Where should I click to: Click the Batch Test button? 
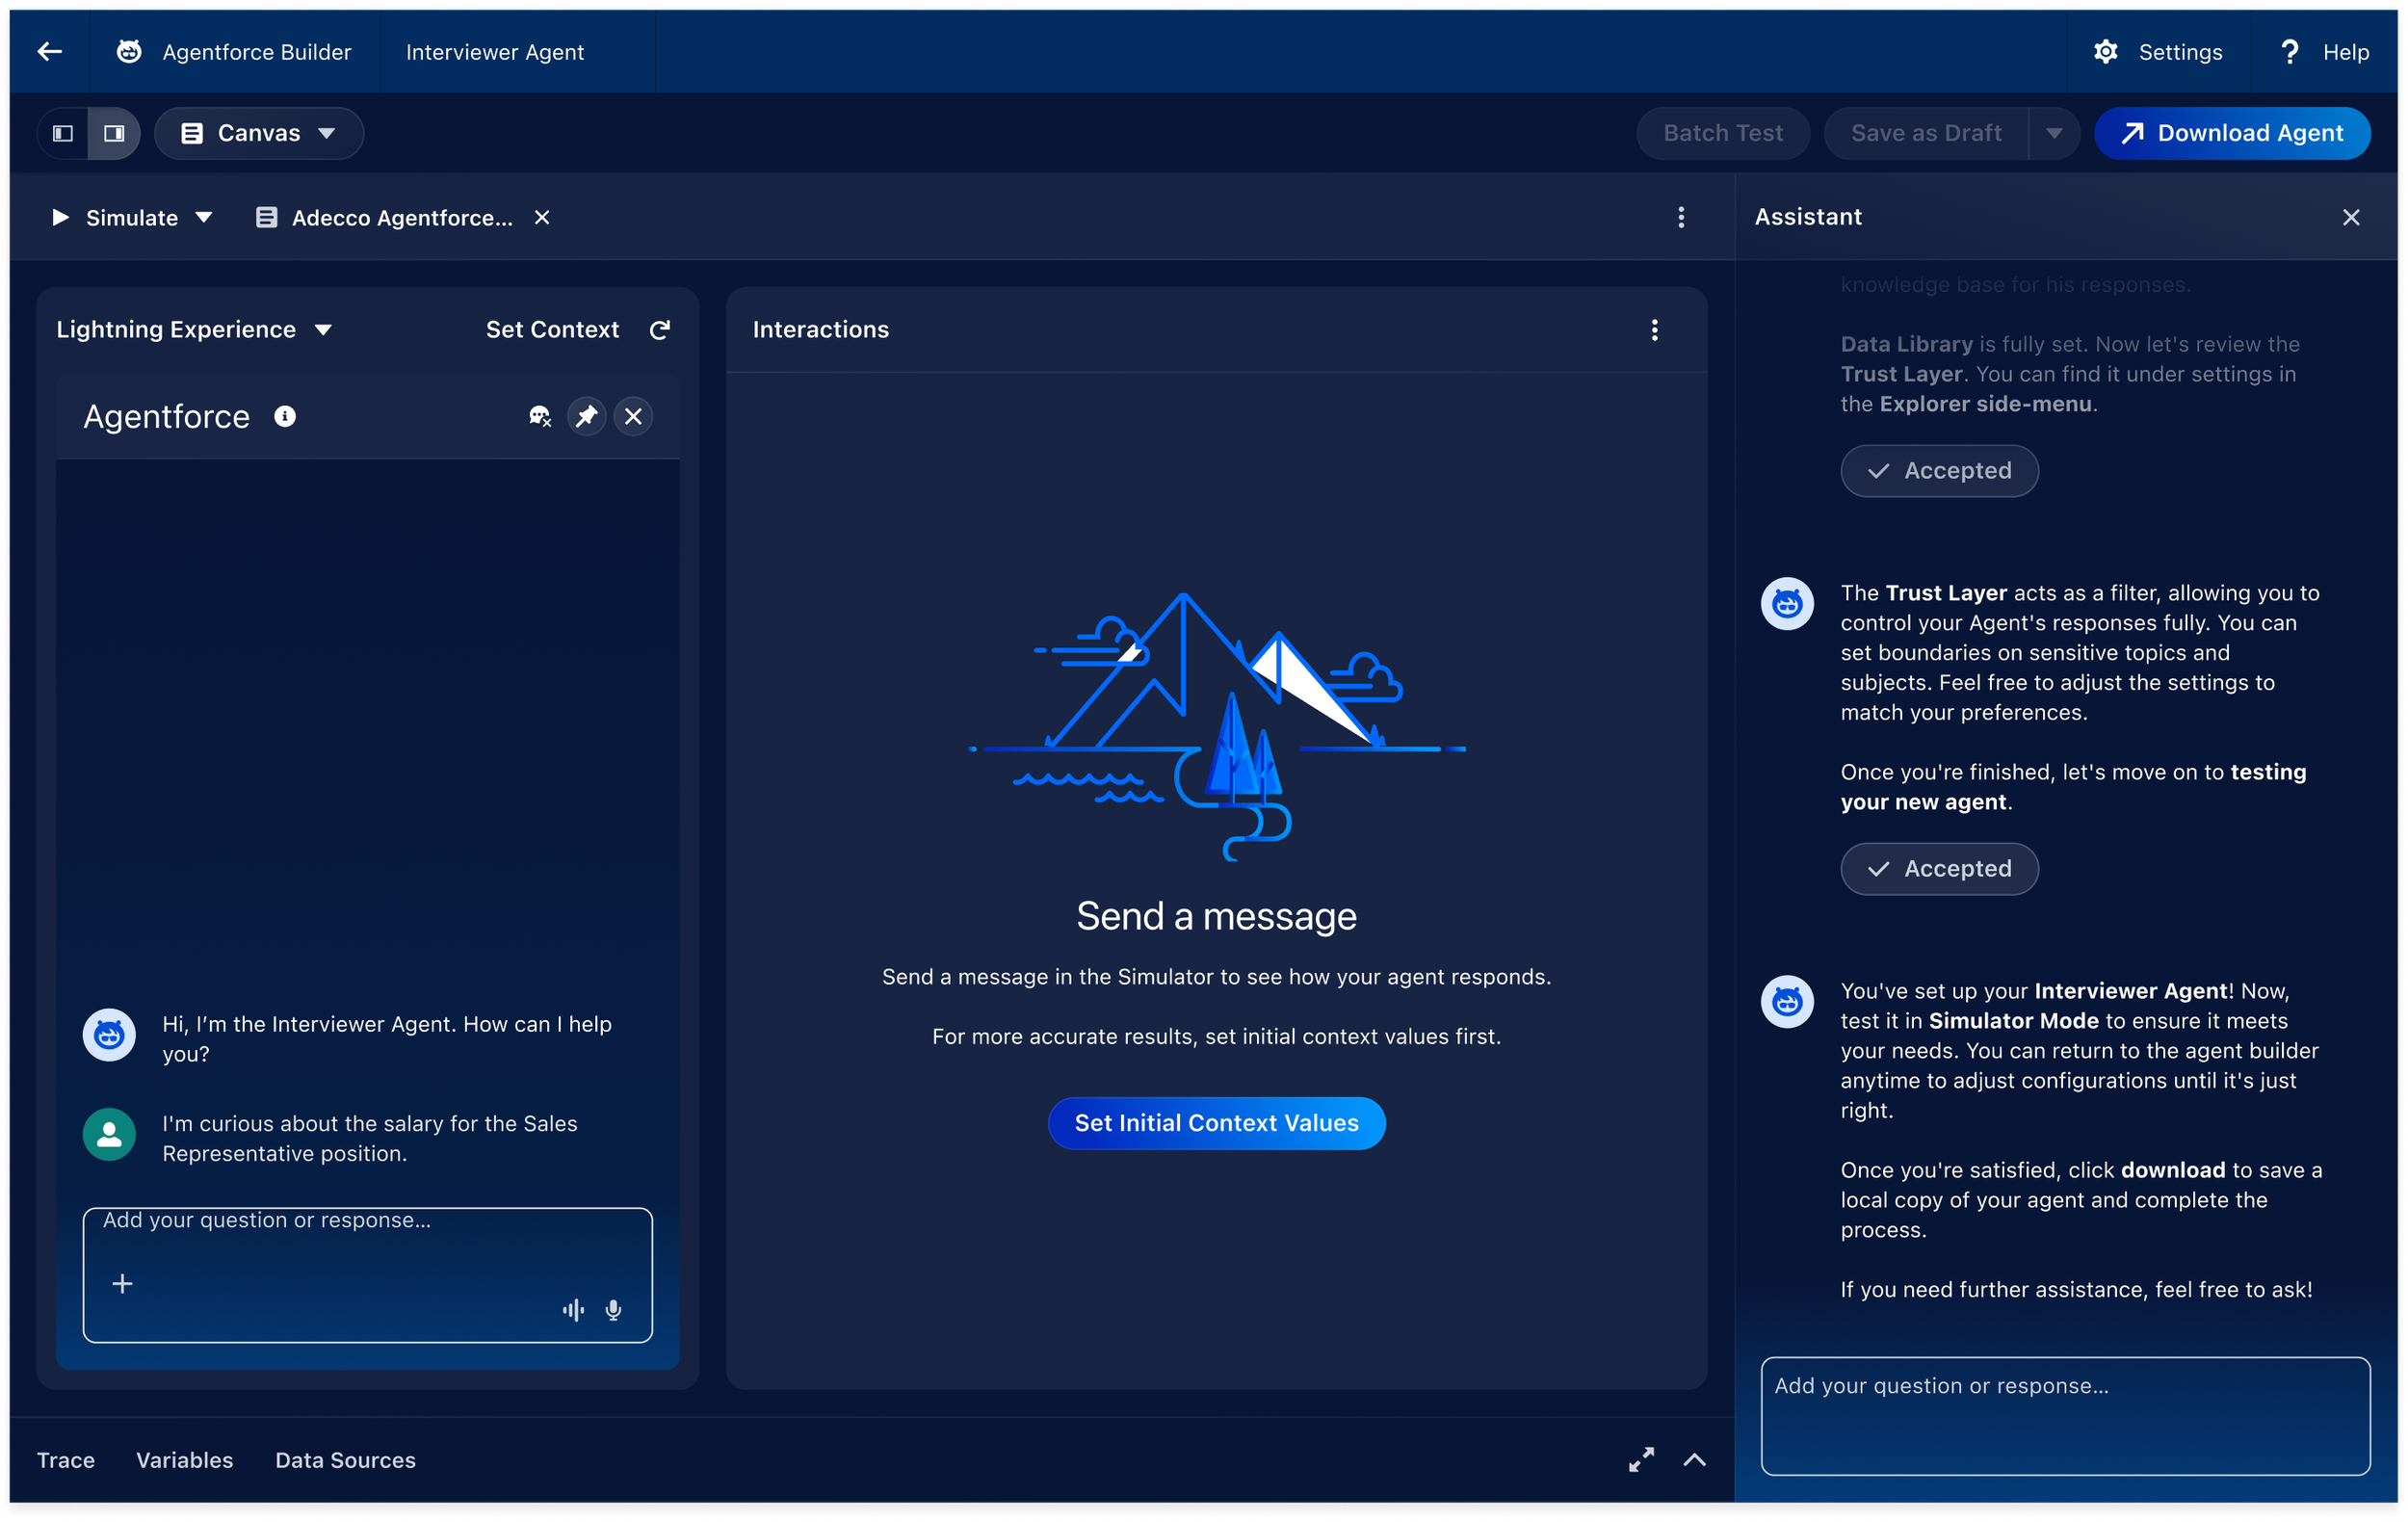(1722, 133)
